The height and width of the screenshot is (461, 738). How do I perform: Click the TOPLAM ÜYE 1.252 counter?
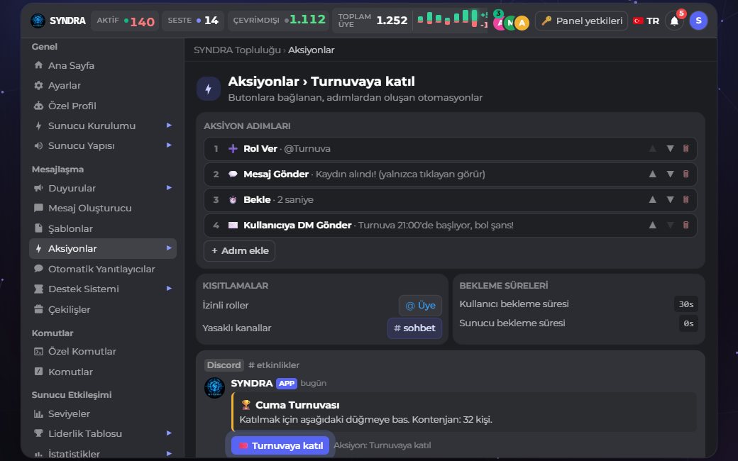(x=373, y=21)
